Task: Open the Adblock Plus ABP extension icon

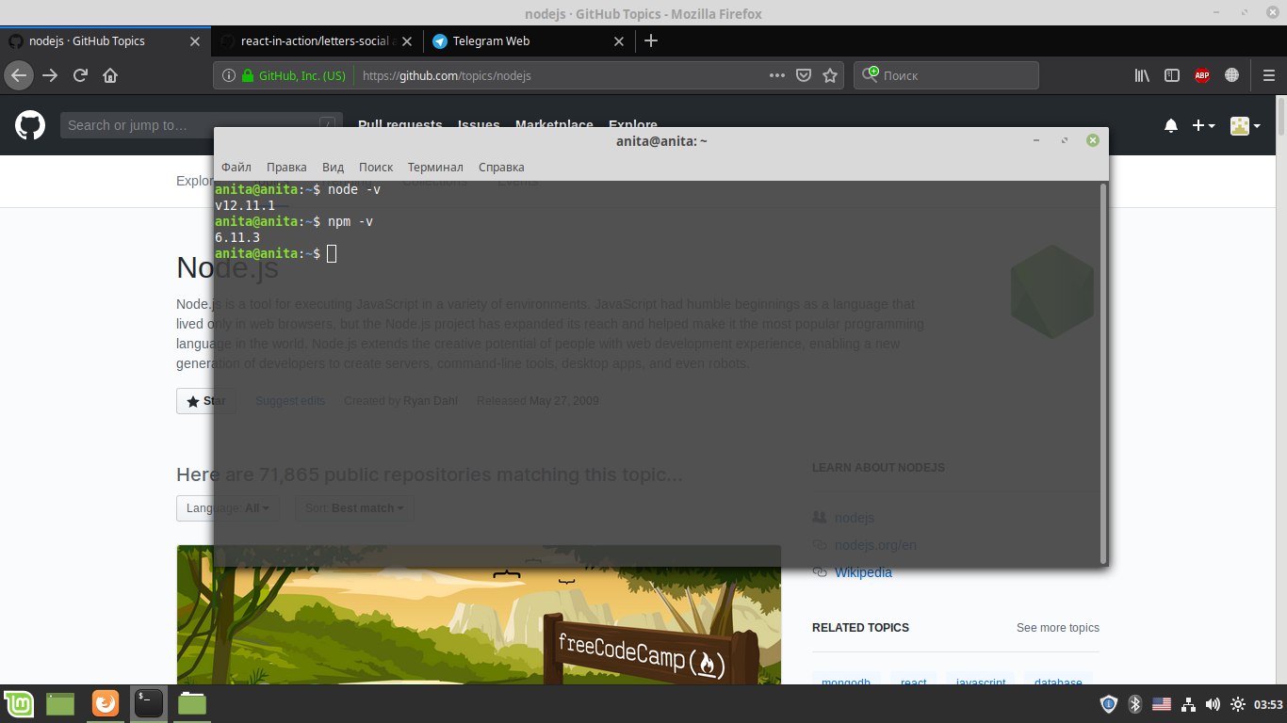Action: point(1201,75)
